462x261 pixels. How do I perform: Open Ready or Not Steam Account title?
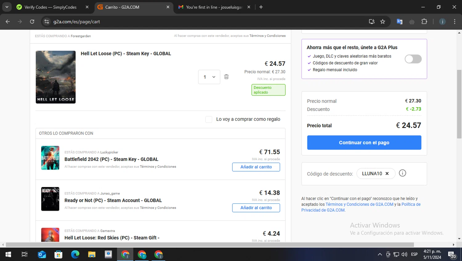113,200
